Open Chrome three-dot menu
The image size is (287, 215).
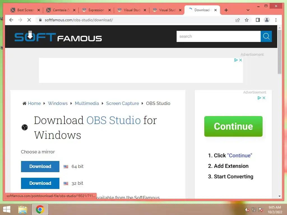[276, 20]
